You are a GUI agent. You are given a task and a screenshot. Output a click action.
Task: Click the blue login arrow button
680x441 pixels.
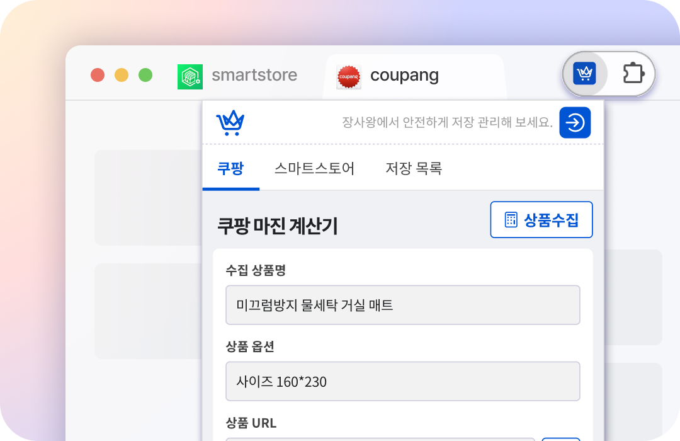pyautogui.click(x=575, y=122)
